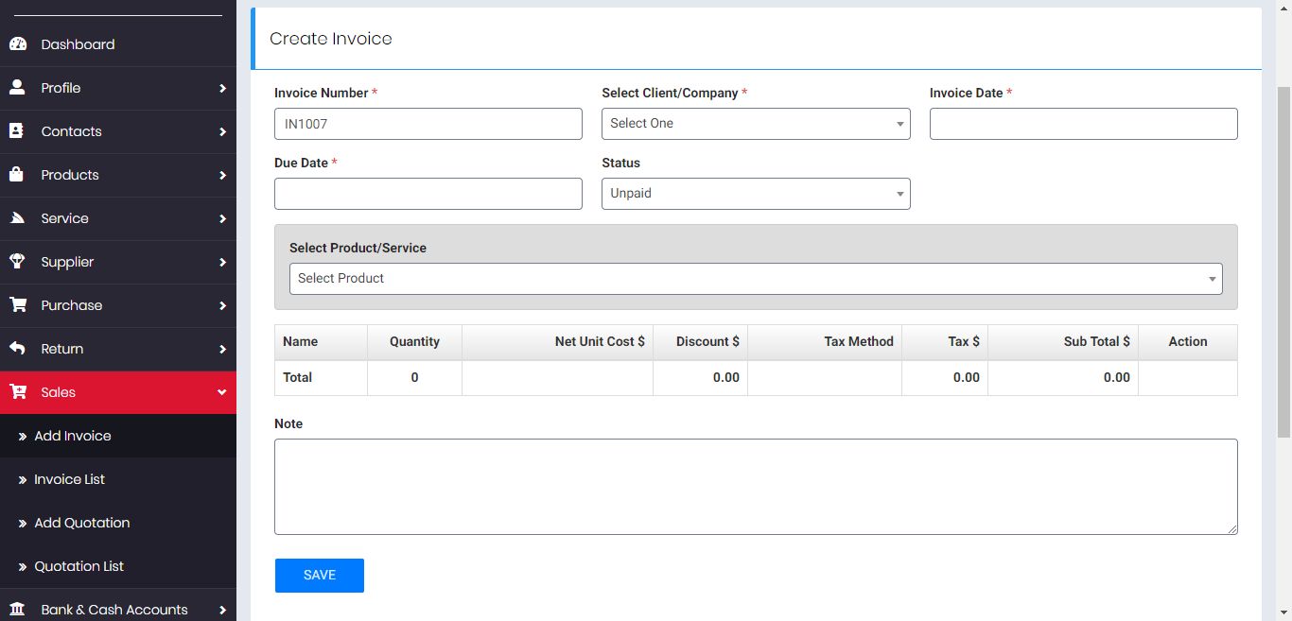Screen dimensions: 1292x621
Task: Click inside the Note text area
Action: 755,487
